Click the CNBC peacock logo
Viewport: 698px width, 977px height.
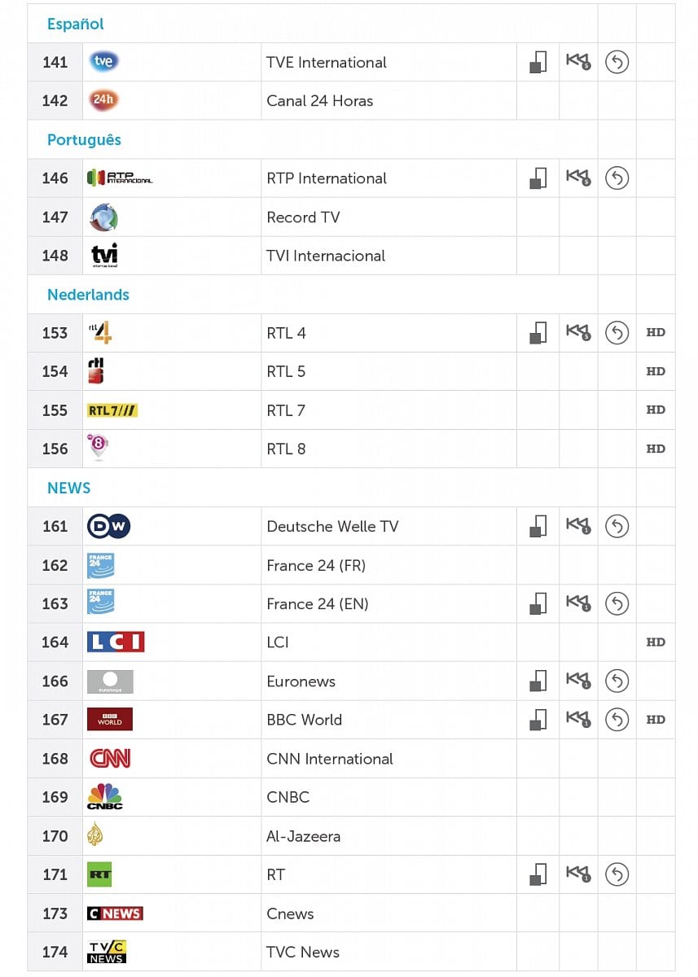105,797
